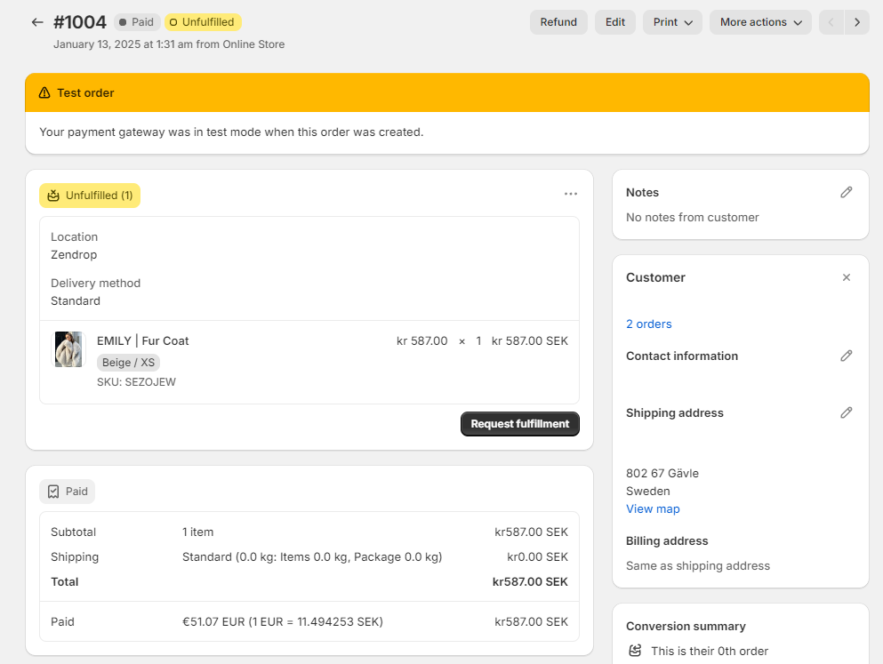
Task: Remove customer with the X icon
Action: pyautogui.click(x=847, y=277)
